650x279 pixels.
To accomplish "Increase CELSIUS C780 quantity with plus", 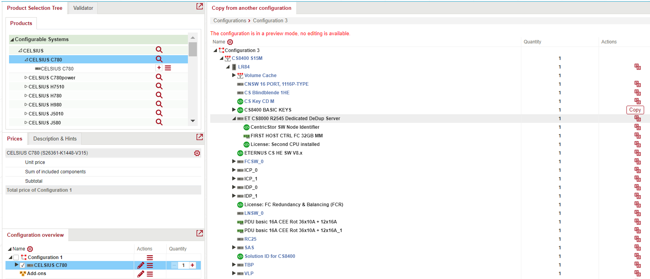I will pos(192,265).
